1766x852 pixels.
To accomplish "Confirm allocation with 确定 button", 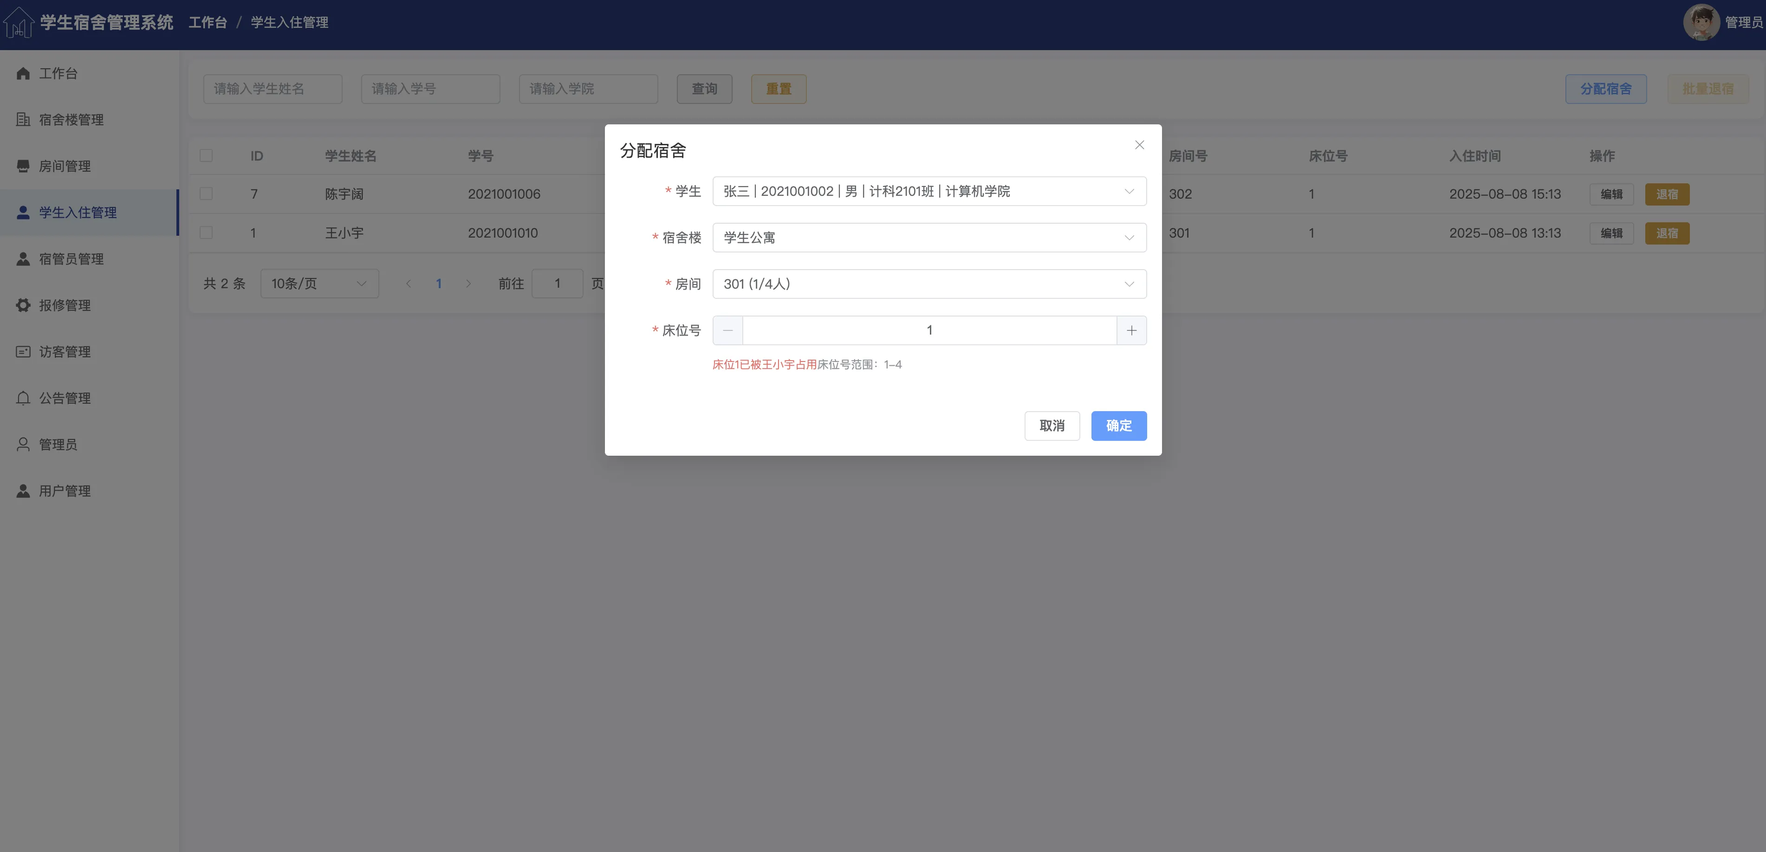I will pyautogui.click(x=1118, y=426).
